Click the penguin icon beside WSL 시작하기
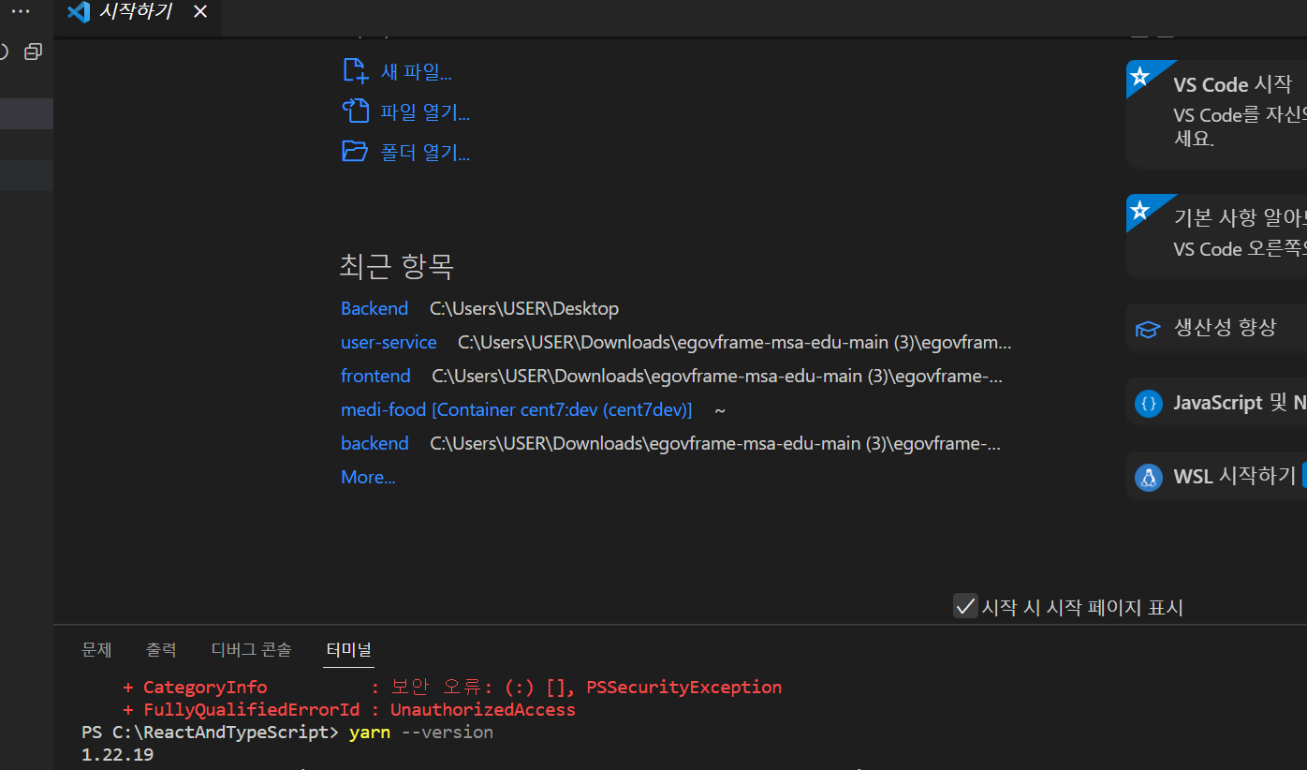The height and width of the screenshot is (770, 1307). click(x=1148, y=477)
